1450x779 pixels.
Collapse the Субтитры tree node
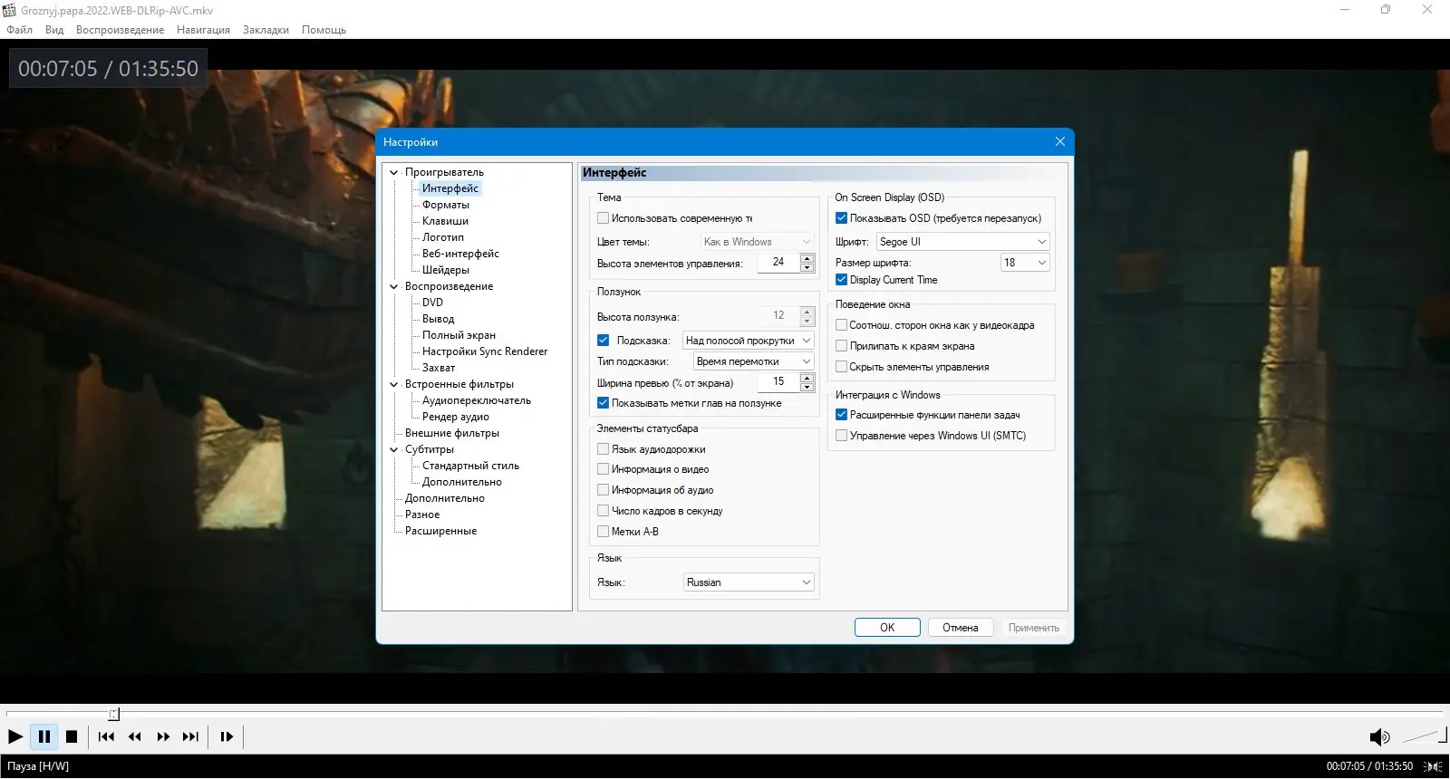pyautogui.click(x=394, y=449)
